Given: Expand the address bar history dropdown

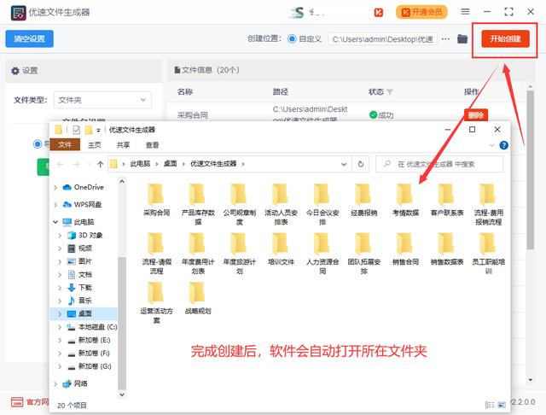Looking at the screenshot, I should (x=344, y=164).
